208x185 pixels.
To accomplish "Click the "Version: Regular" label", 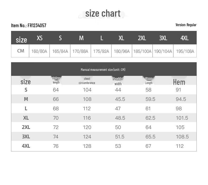I will (186, 25).
